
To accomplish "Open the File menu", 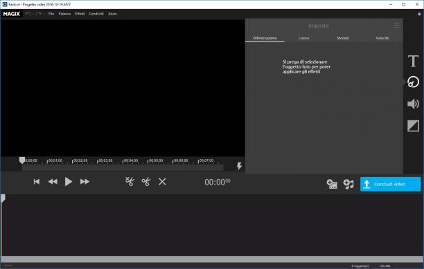I will (51, 14).
